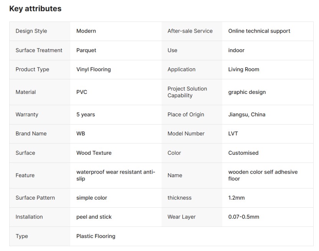Viewport: 319px width, 251px height.
Task: Select the graphic design capability value
Action: point(247,92)
